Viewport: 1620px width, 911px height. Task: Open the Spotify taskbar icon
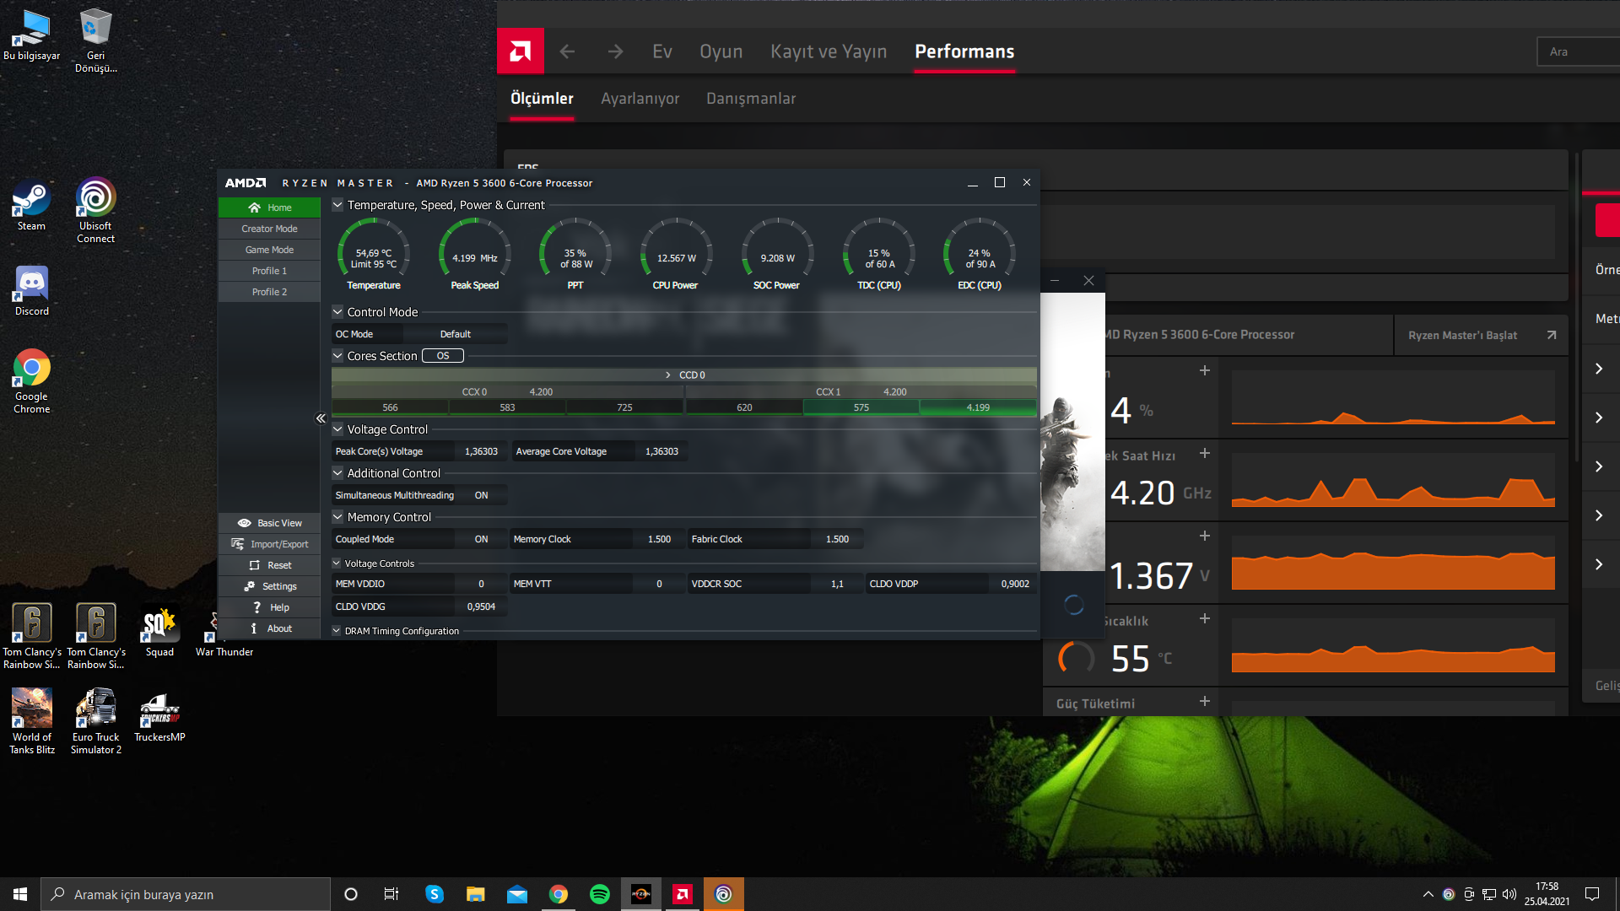point(600,894)
